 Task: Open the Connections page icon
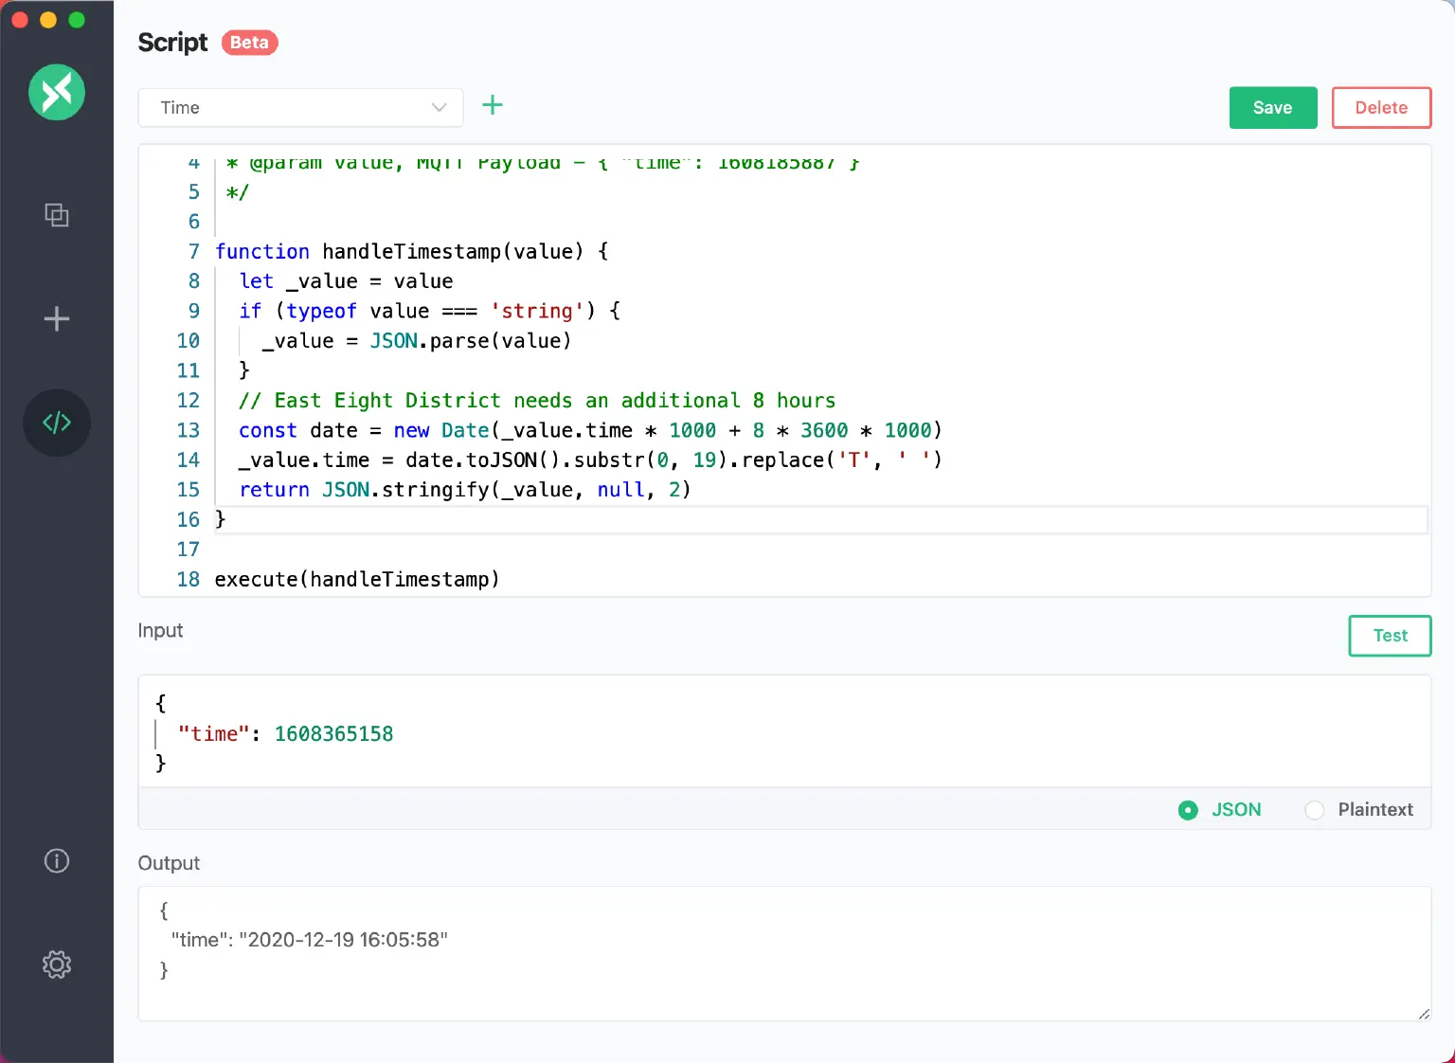pos(57,215)
